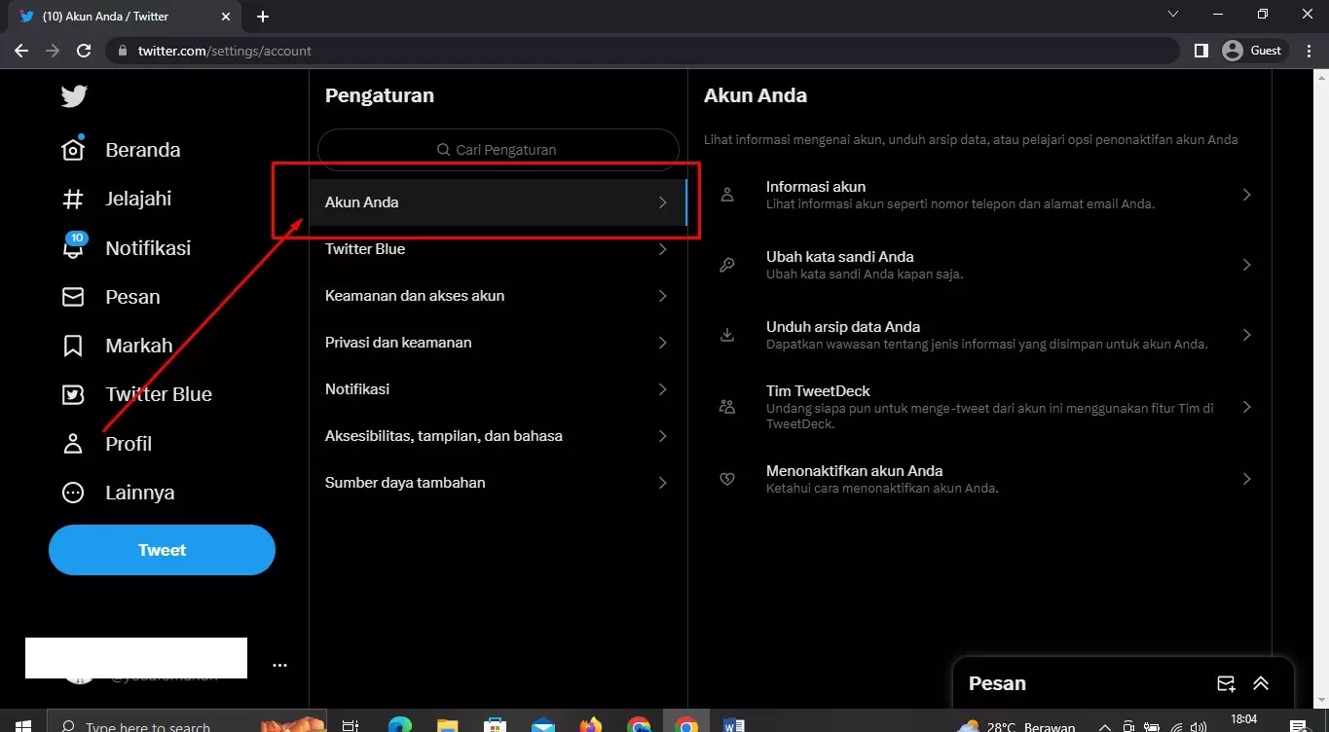Open Task View in taskbar
This screenshot has width=1329, height=732.
coord(351,725)
